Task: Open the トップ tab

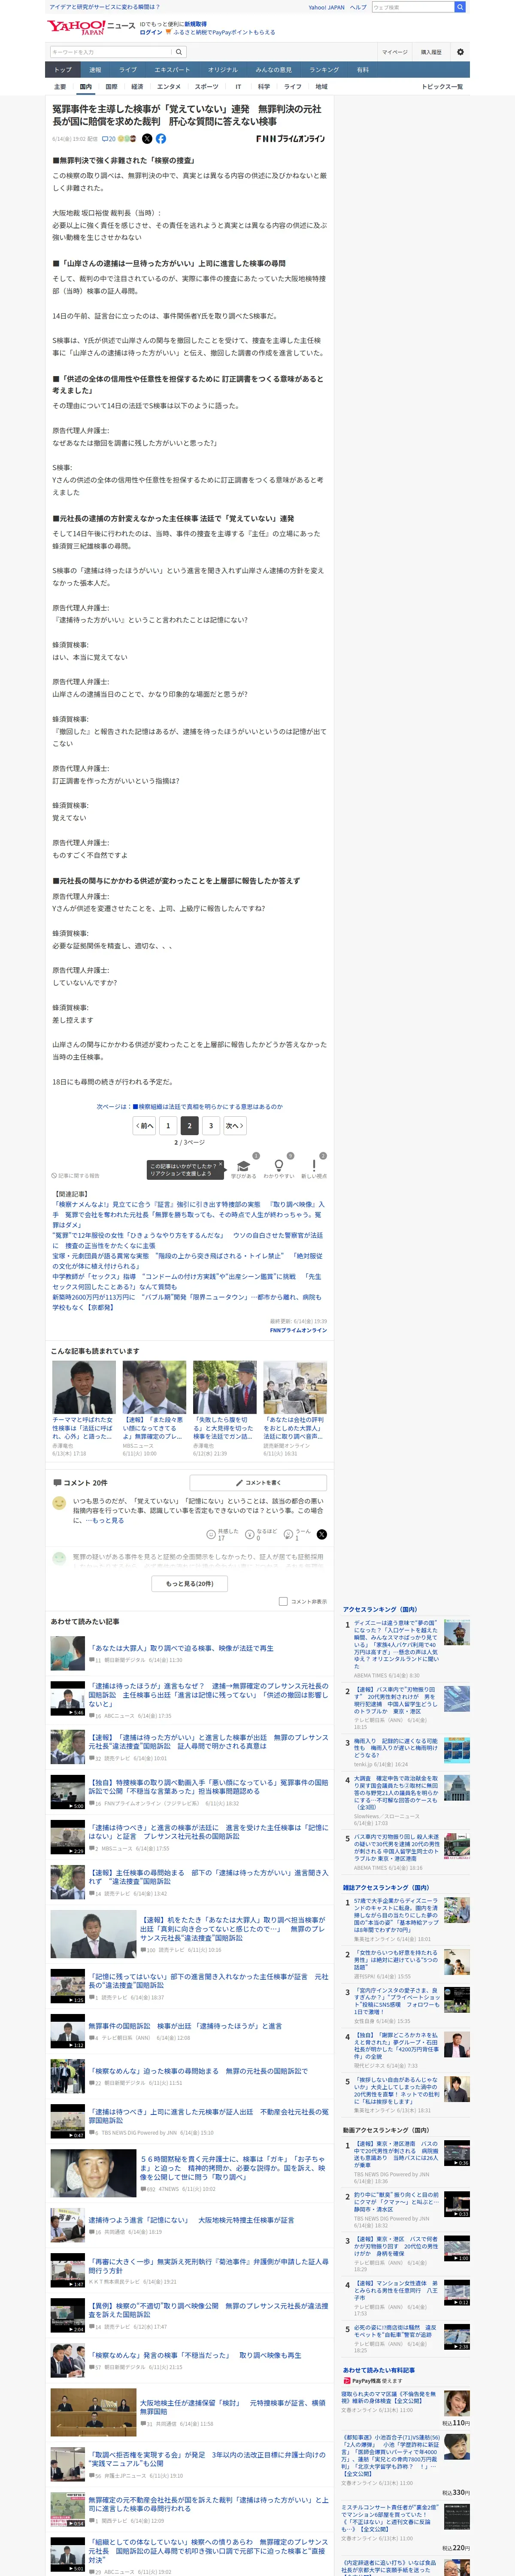Action: pos(63,70)
